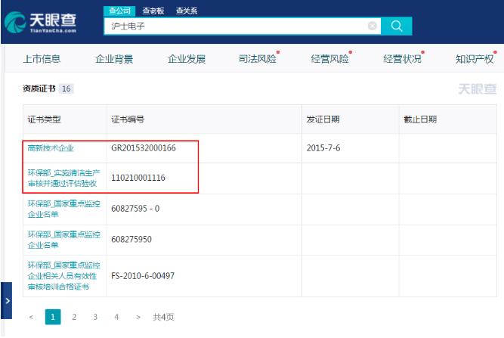This screenshot has height=338, width=504.
Task: Click certificate number FS-2010-6-00497
Action: [143, 275]
